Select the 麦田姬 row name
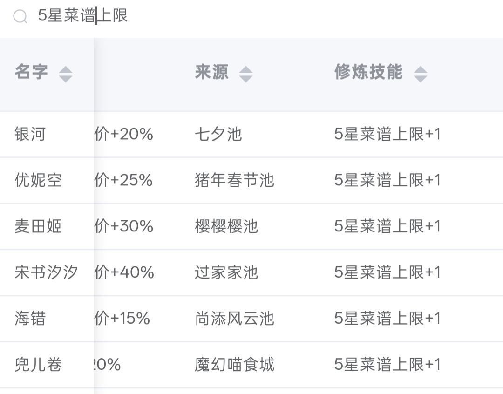Screen dimensions: 503x394 point(38,226)
